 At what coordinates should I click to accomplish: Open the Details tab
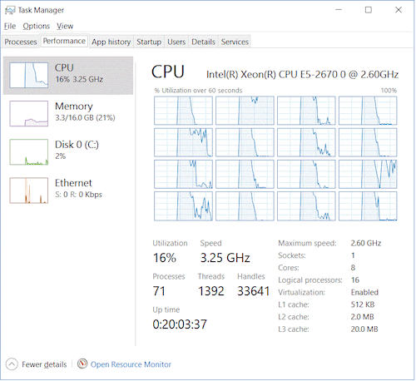coord(203,42)
